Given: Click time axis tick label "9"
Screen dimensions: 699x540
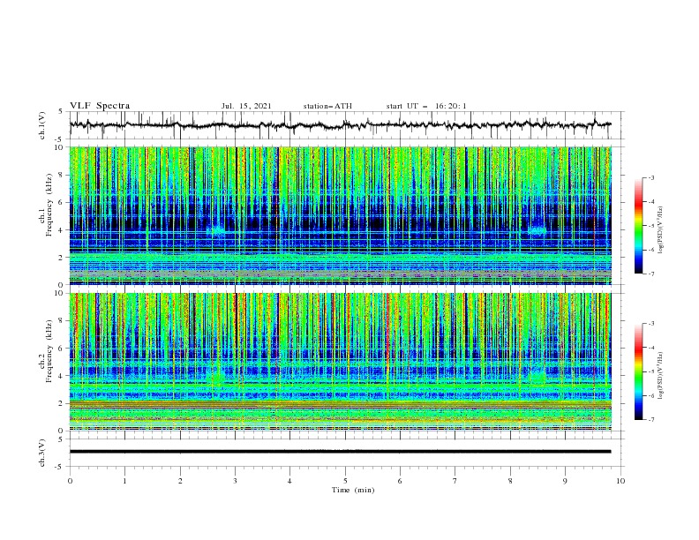Looking at the screenshot, I should pyautogui.click(x=565, y=481).
